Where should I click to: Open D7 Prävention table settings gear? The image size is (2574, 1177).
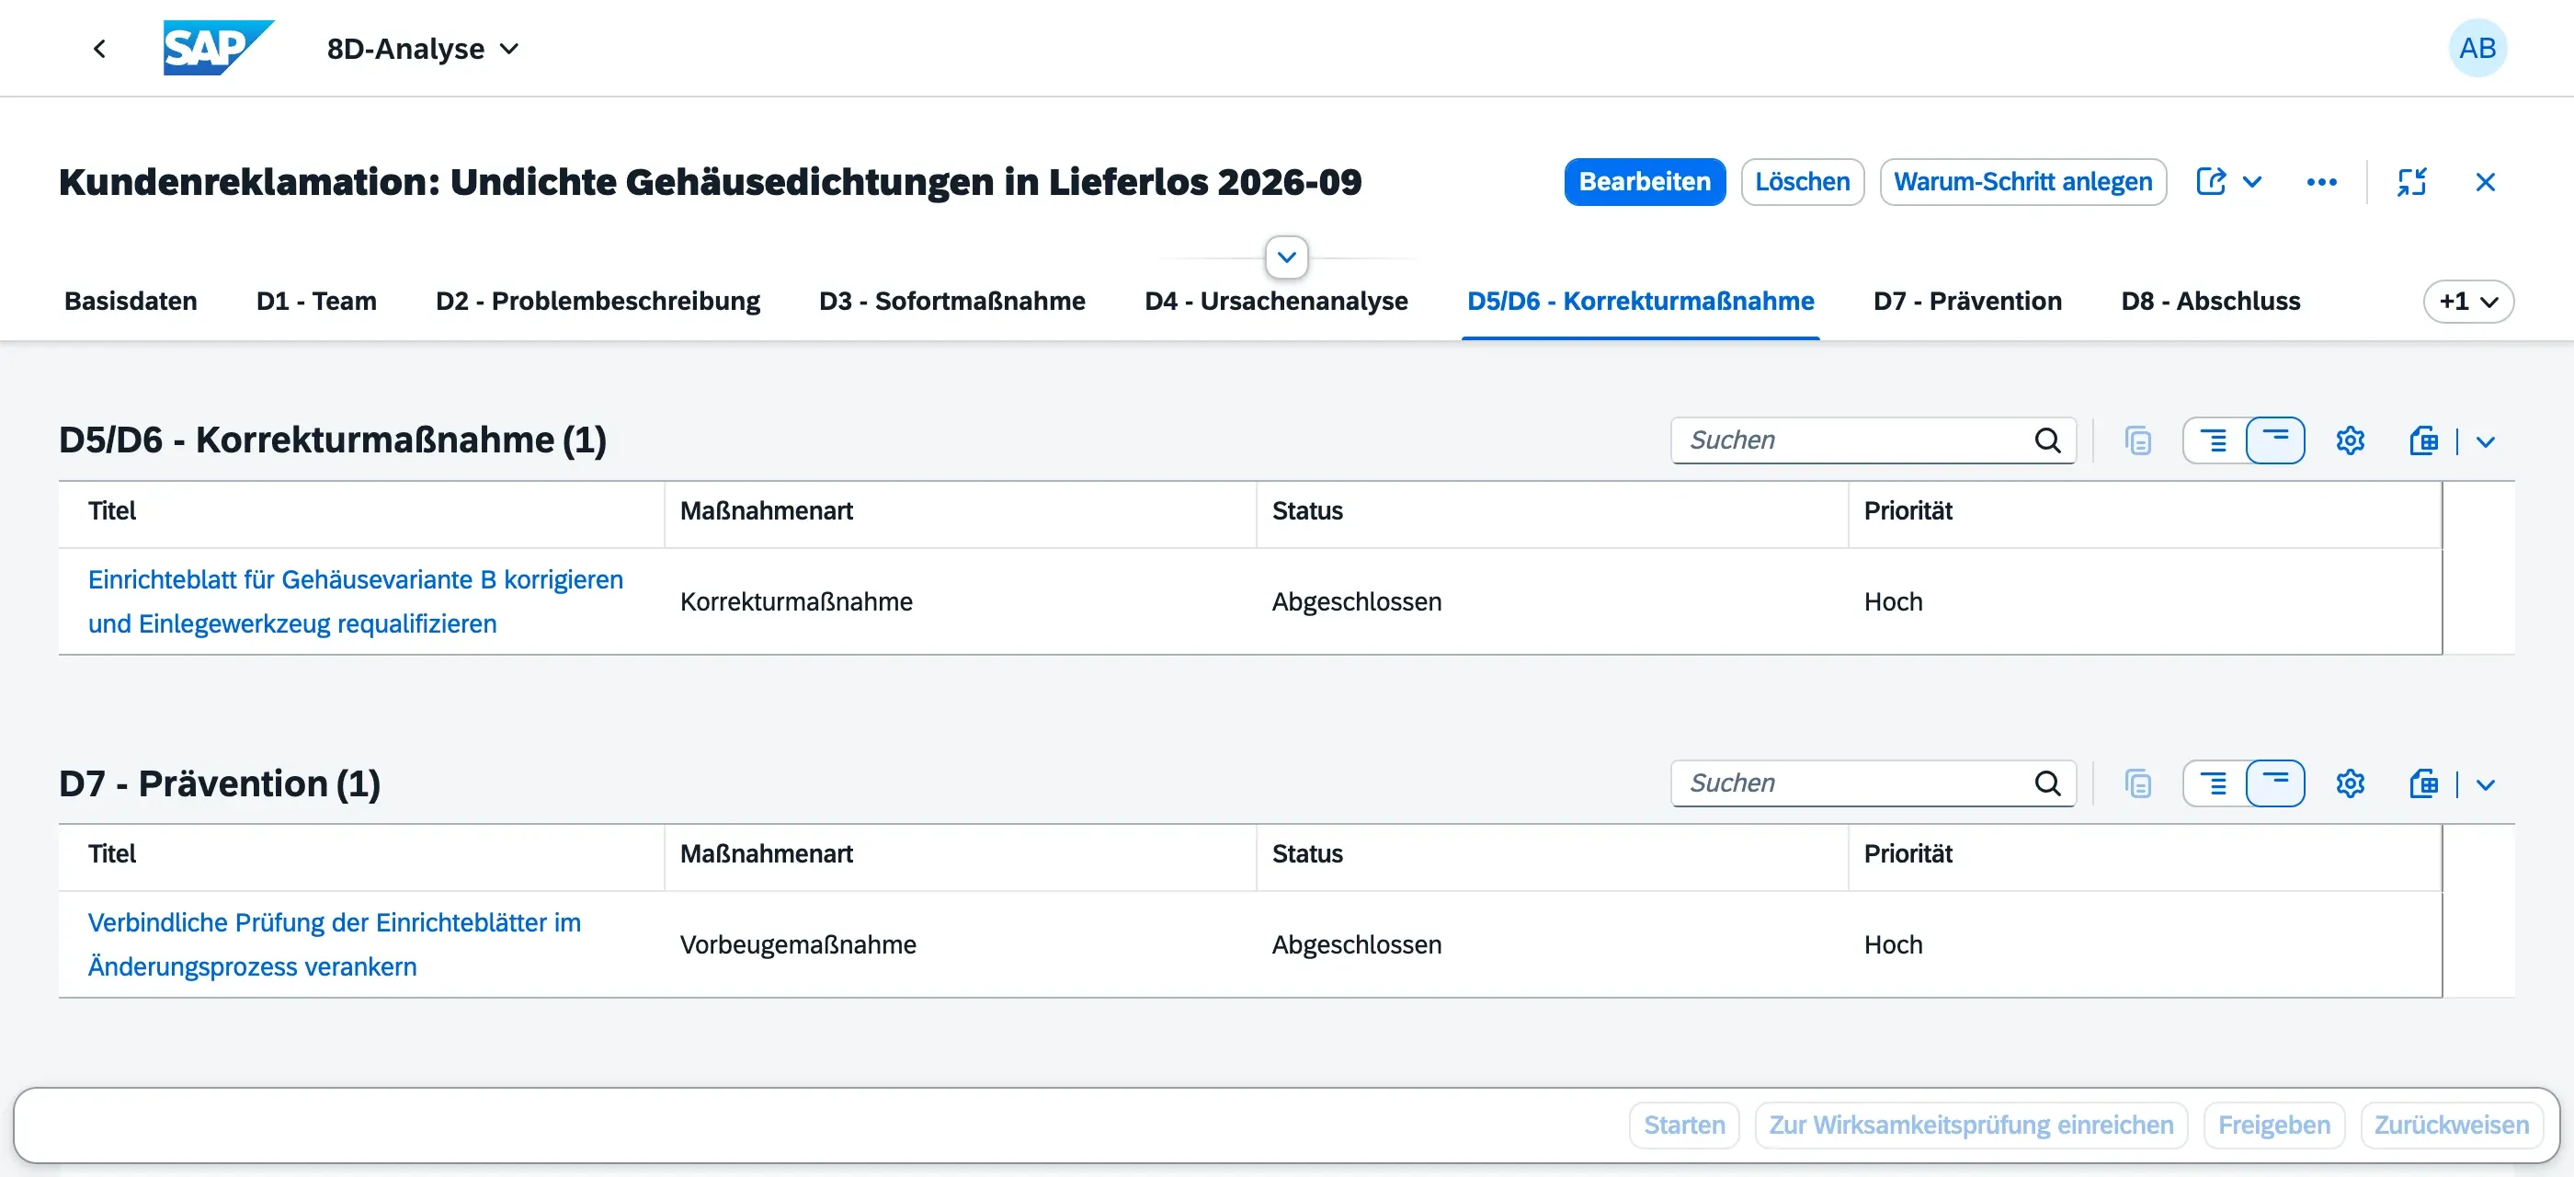click(2349, 783)
